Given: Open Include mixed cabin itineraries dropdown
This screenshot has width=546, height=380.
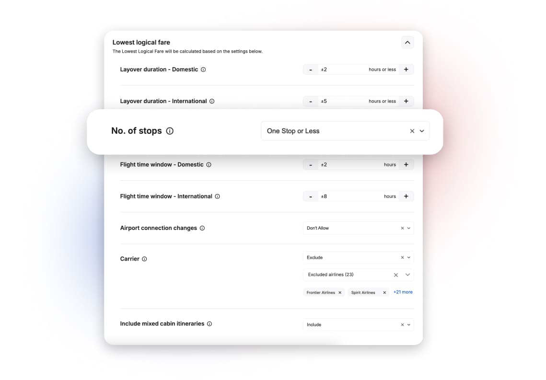Looking at the screenshot, I should 409,324.
